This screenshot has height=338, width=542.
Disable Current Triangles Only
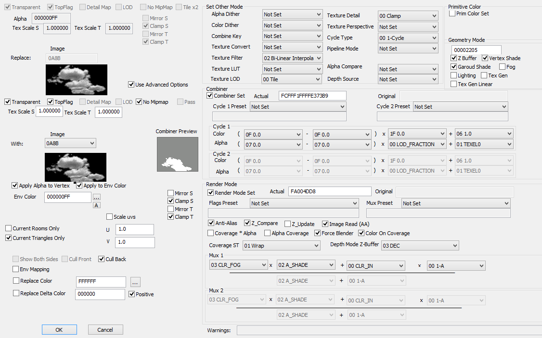8,238
